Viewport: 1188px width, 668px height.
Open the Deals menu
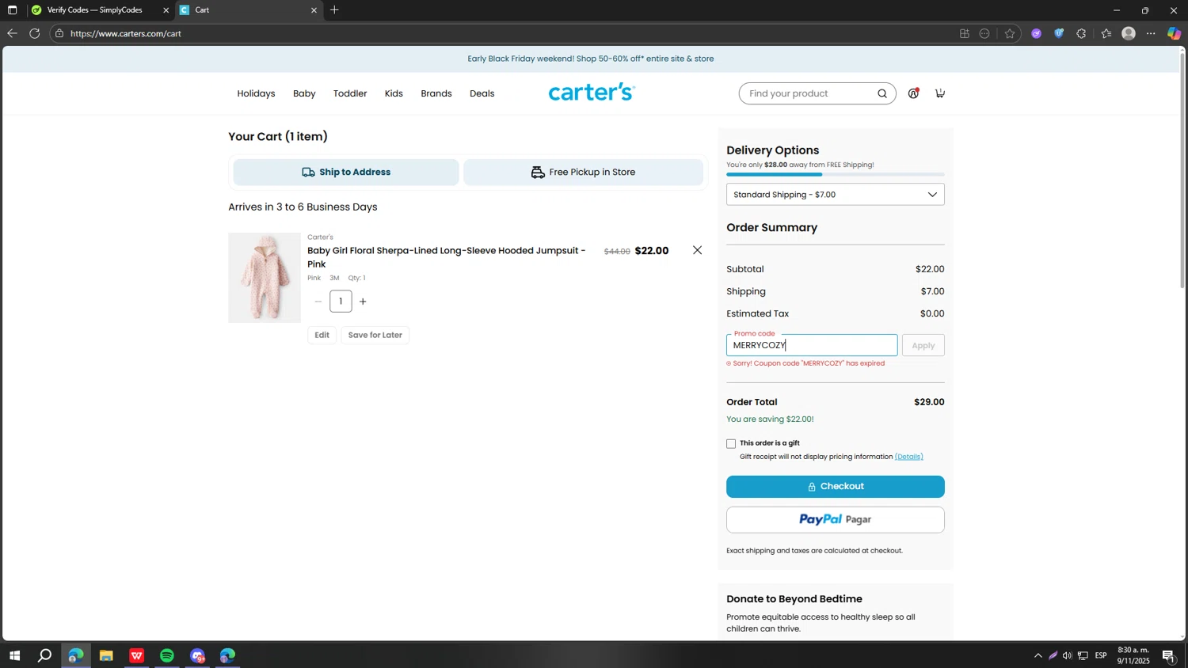point(482,93)
